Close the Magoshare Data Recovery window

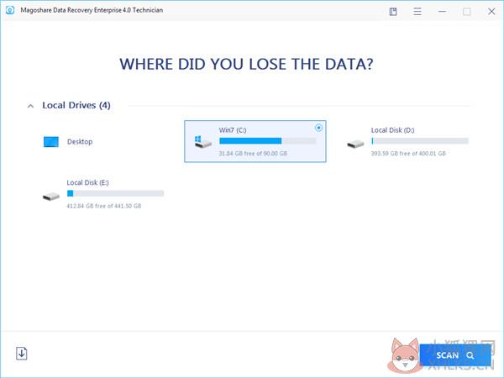491,12
